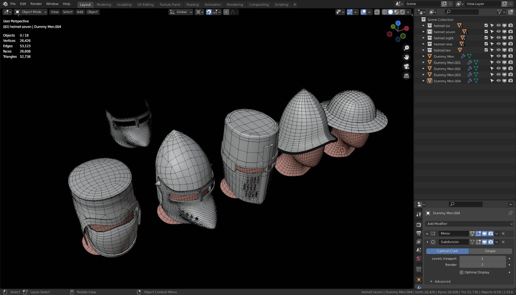516x295 pixels.
Task: Switch to wireframe viewport shading
Action: [x=385, y=12]
